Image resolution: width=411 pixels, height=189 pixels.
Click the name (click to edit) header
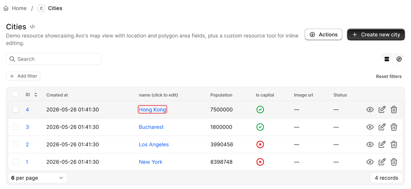point(158,95)
